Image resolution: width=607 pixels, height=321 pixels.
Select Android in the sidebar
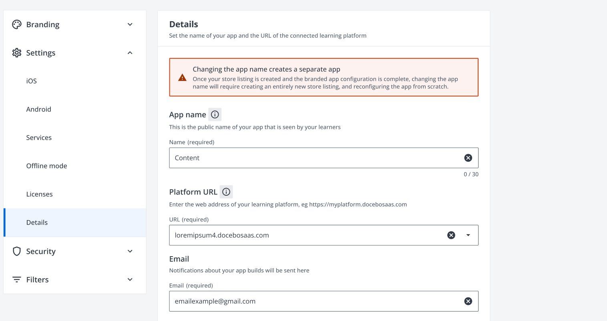pyautogui.click(x=39, y=109)
